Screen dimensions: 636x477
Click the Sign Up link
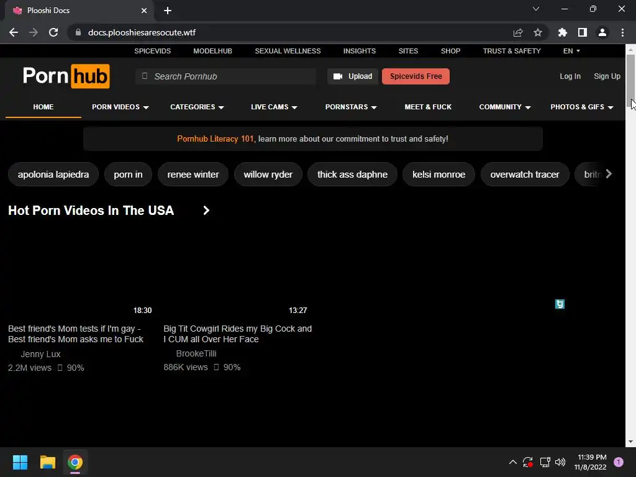point(607,76)
